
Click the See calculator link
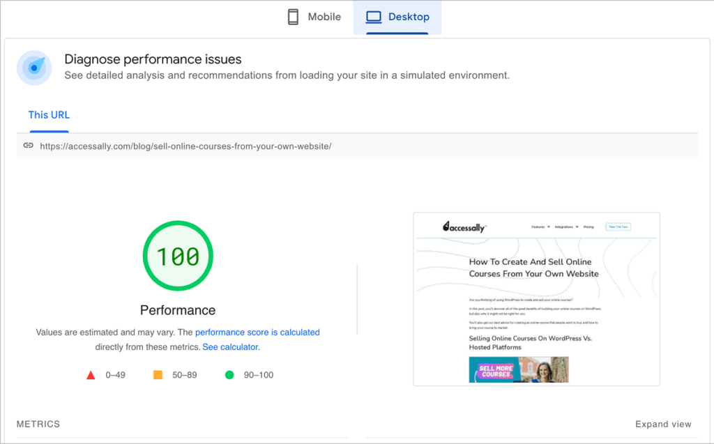(230, 346)
